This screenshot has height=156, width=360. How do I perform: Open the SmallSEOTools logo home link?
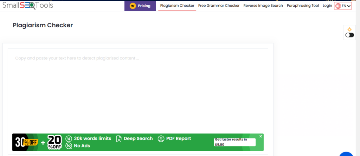pos(28,5)
